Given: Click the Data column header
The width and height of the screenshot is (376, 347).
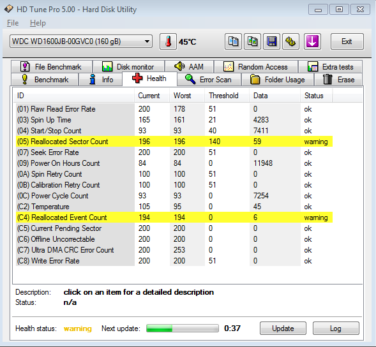Looking at the screenshot, I should click(x=274, y=96).
